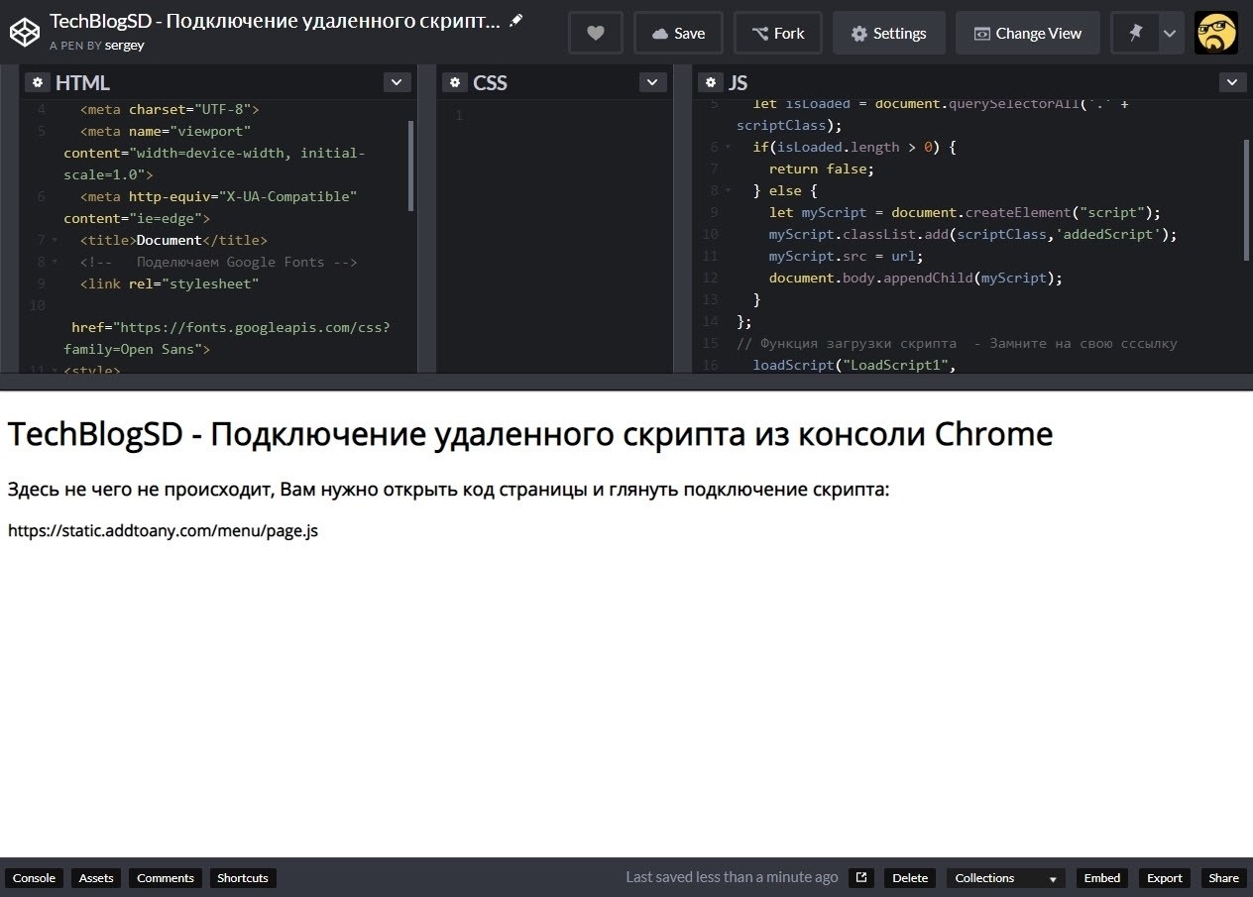Open the Assets panel
The image size is (1253, 897).
96,878
